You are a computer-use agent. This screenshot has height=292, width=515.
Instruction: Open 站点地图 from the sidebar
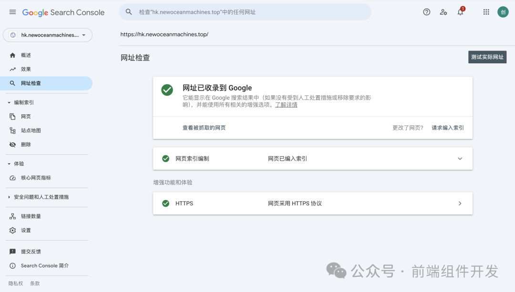29,130
